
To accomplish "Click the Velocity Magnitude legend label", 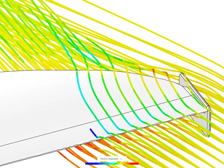I will pyautogui.click(x=109, y=159).
